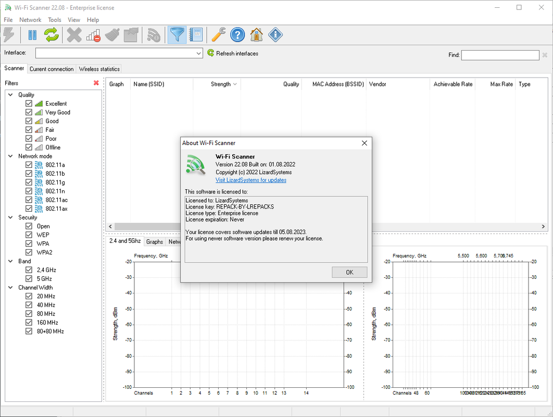Click the 802.11ax network mode icon

coord(39,208)
